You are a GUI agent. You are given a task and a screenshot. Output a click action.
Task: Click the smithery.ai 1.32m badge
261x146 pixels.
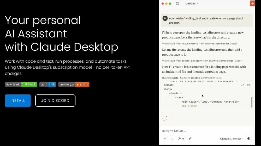tap(74, 84)
